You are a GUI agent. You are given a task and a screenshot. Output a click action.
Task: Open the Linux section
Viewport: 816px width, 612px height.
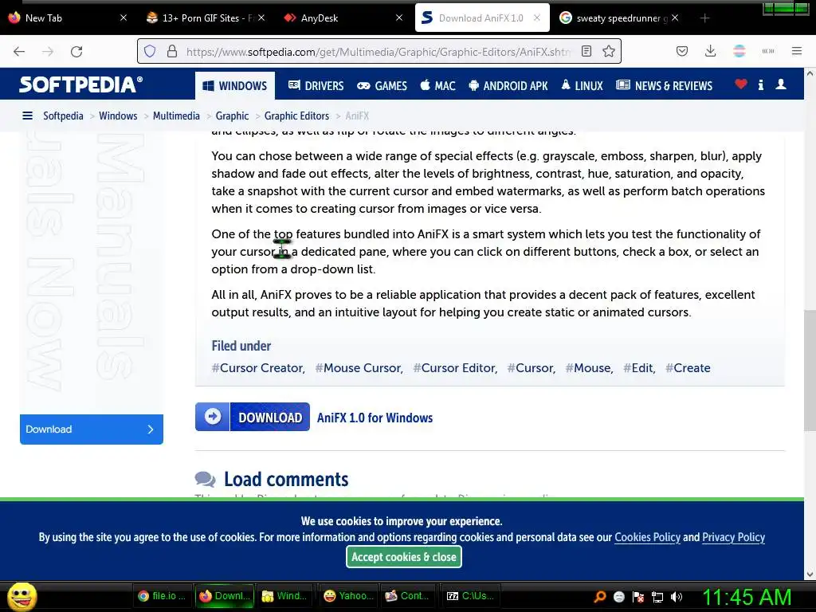click(x=582, y=85)
